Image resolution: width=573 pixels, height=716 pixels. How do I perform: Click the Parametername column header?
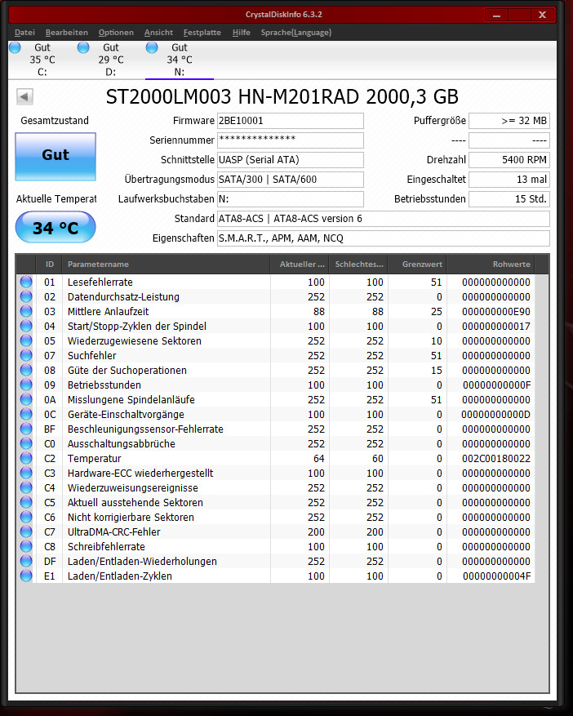click(167, 265)
